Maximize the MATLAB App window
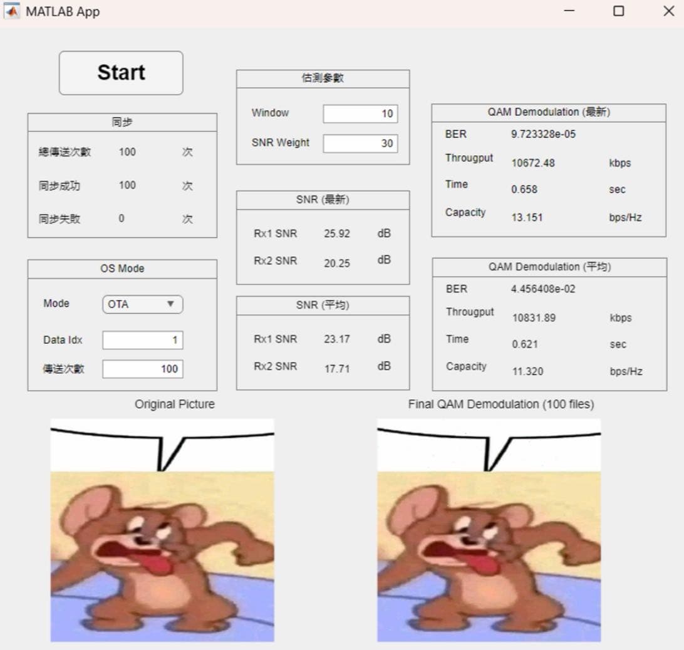Viewport: 684px width, 650px height. pos(619,11)
